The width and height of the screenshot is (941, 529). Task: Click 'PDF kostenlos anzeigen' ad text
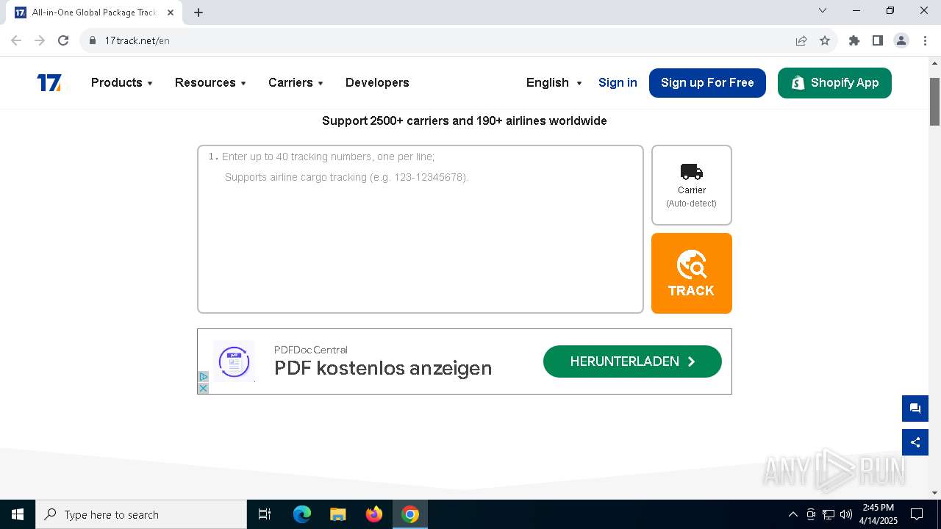(383, 368)
